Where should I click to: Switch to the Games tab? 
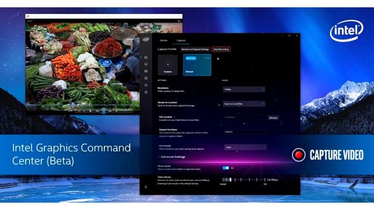coord(164,40)
